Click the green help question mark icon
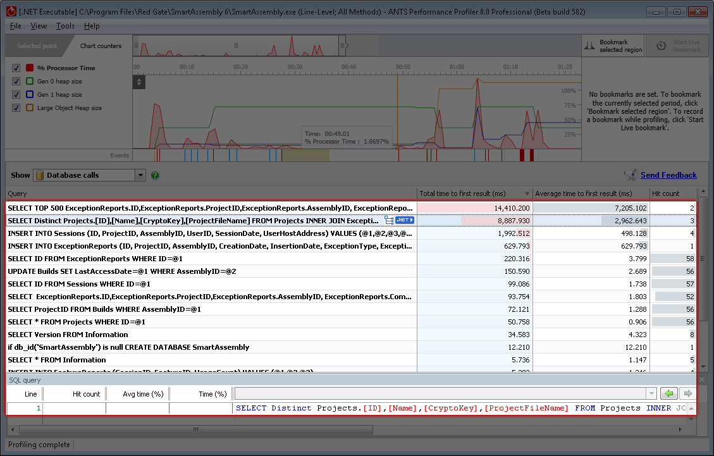This screenshot has height=456, width=714. tap(156, 175)
